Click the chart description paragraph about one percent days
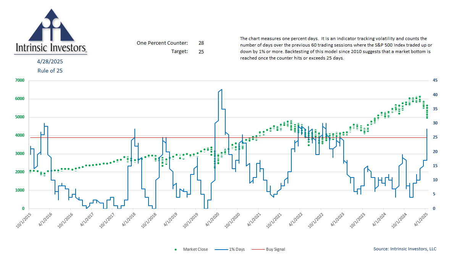The height and width of the screenshot is (258, 462). click(x=336, y=48)
